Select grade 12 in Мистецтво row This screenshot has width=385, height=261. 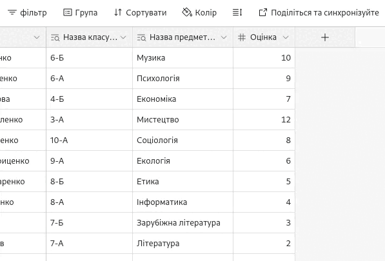click(264, 120)
